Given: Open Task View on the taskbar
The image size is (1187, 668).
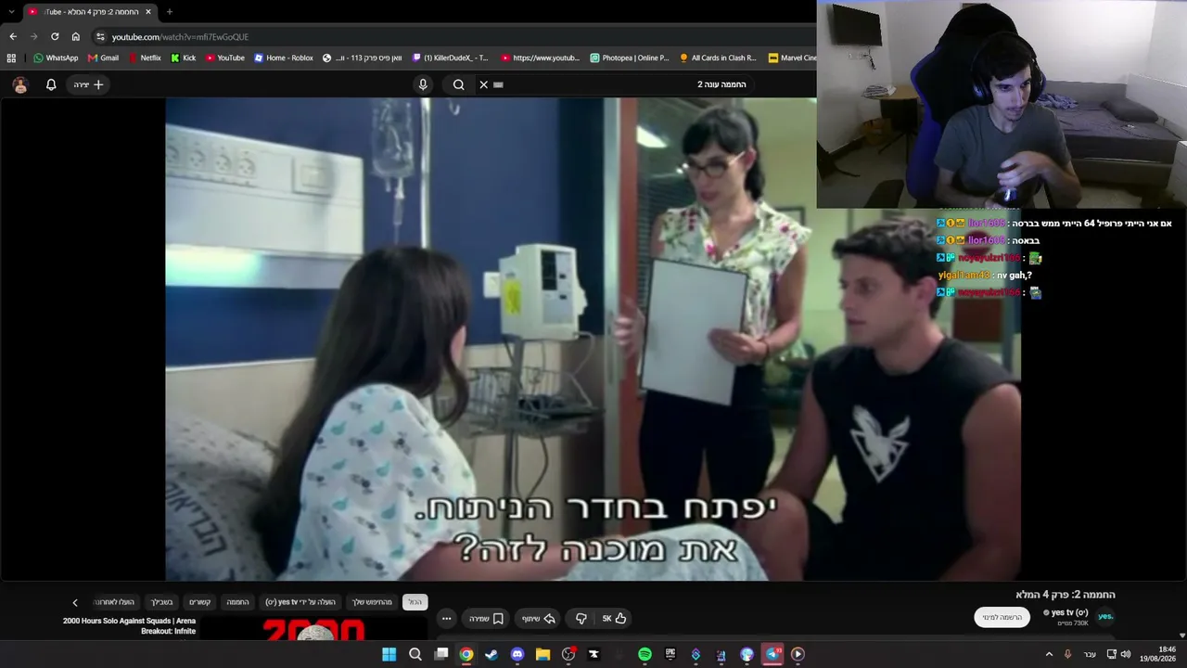Looking at the screenshot, I should coord(441,654).
